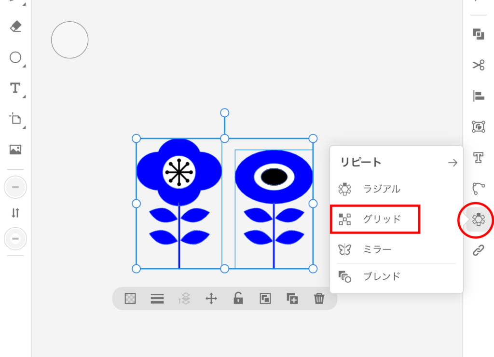Open the scissors cut panel
This screenshot has height=357, width=494.
(478, 65)
